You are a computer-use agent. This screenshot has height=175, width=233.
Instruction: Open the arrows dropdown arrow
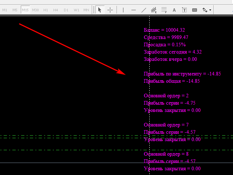click(210, 10)
